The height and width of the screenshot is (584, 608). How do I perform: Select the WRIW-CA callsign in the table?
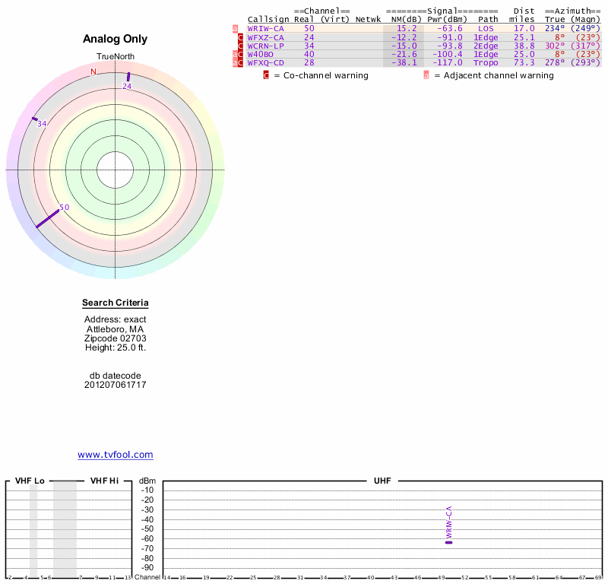pos(265,28)
